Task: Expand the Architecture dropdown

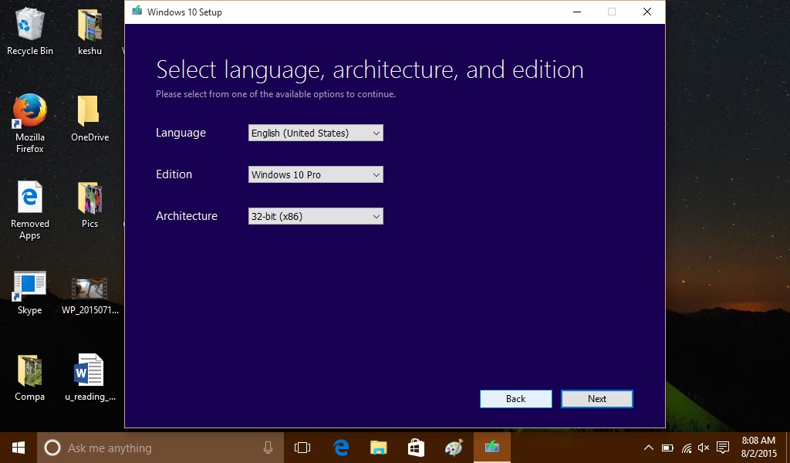Action: click(x=316, y=216)
